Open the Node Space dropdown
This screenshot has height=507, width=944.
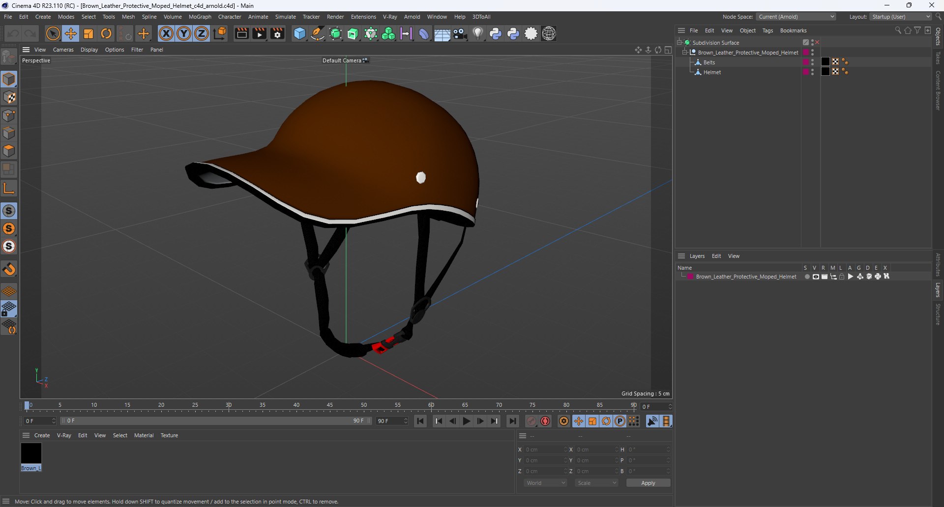click(x=796, y=17)
